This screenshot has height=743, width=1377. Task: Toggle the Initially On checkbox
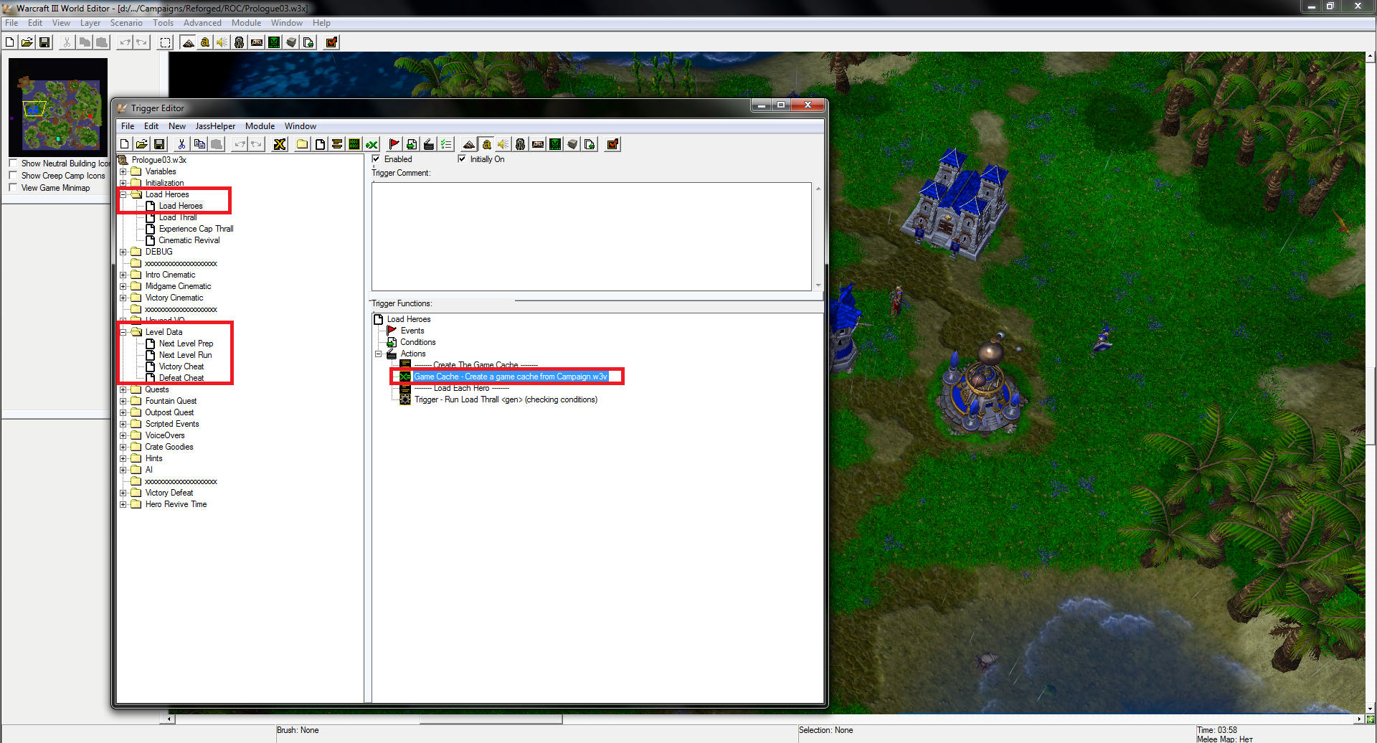pyautogui.click(x=462, y=159)
